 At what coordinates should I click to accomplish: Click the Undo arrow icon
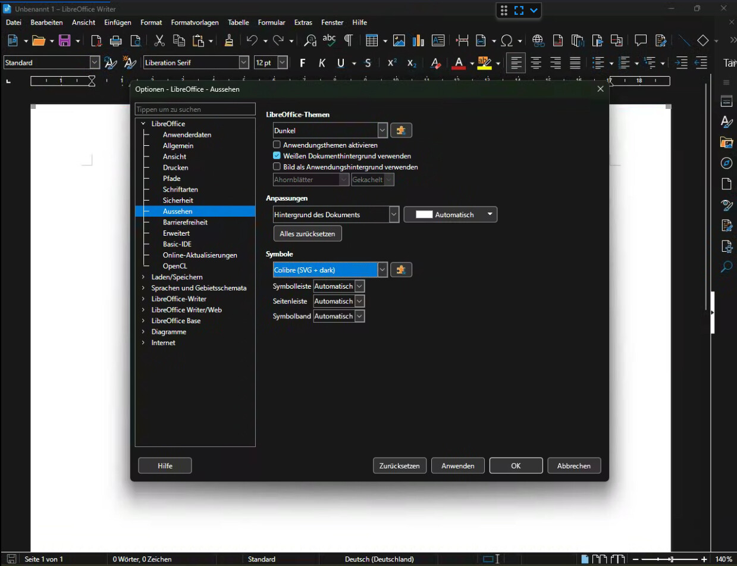click(x=252, y=40)
